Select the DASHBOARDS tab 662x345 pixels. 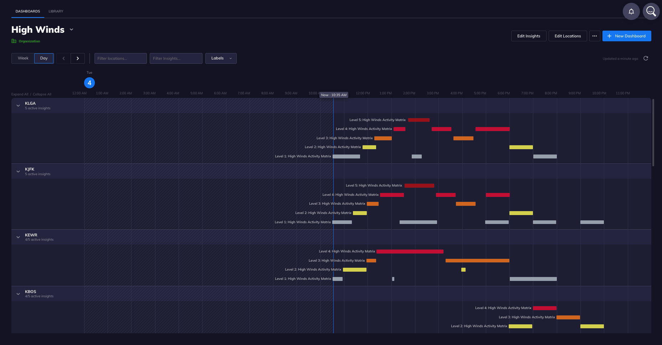[27, 11]
